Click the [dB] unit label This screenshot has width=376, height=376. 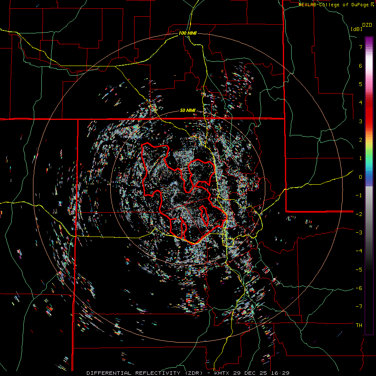tap(357, 29)
